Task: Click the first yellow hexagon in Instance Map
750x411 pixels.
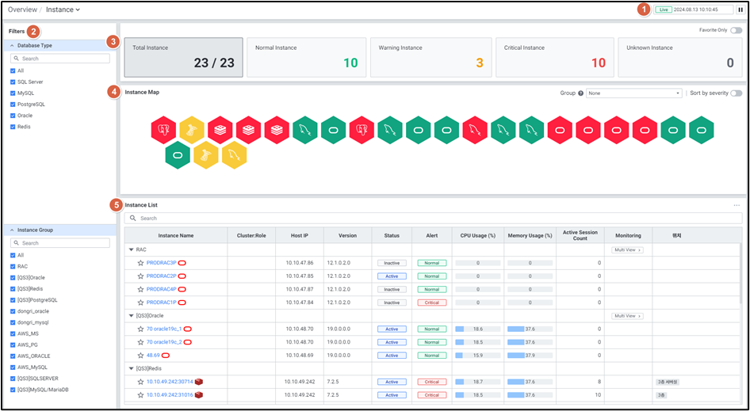Action: [x=192, y=129]
